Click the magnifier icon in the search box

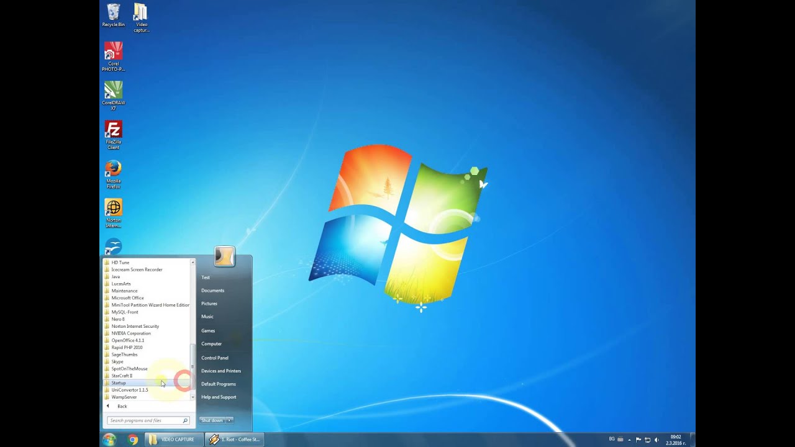[185, 420]
